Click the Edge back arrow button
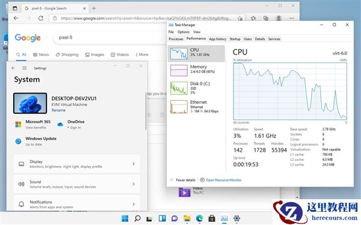This screenshot has width=361, height=225. 16,18
